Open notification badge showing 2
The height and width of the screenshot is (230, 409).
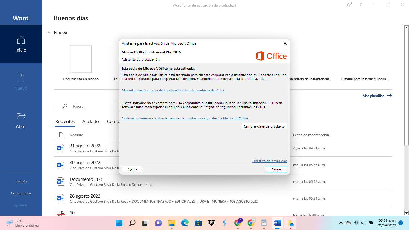tap(401, 223)
